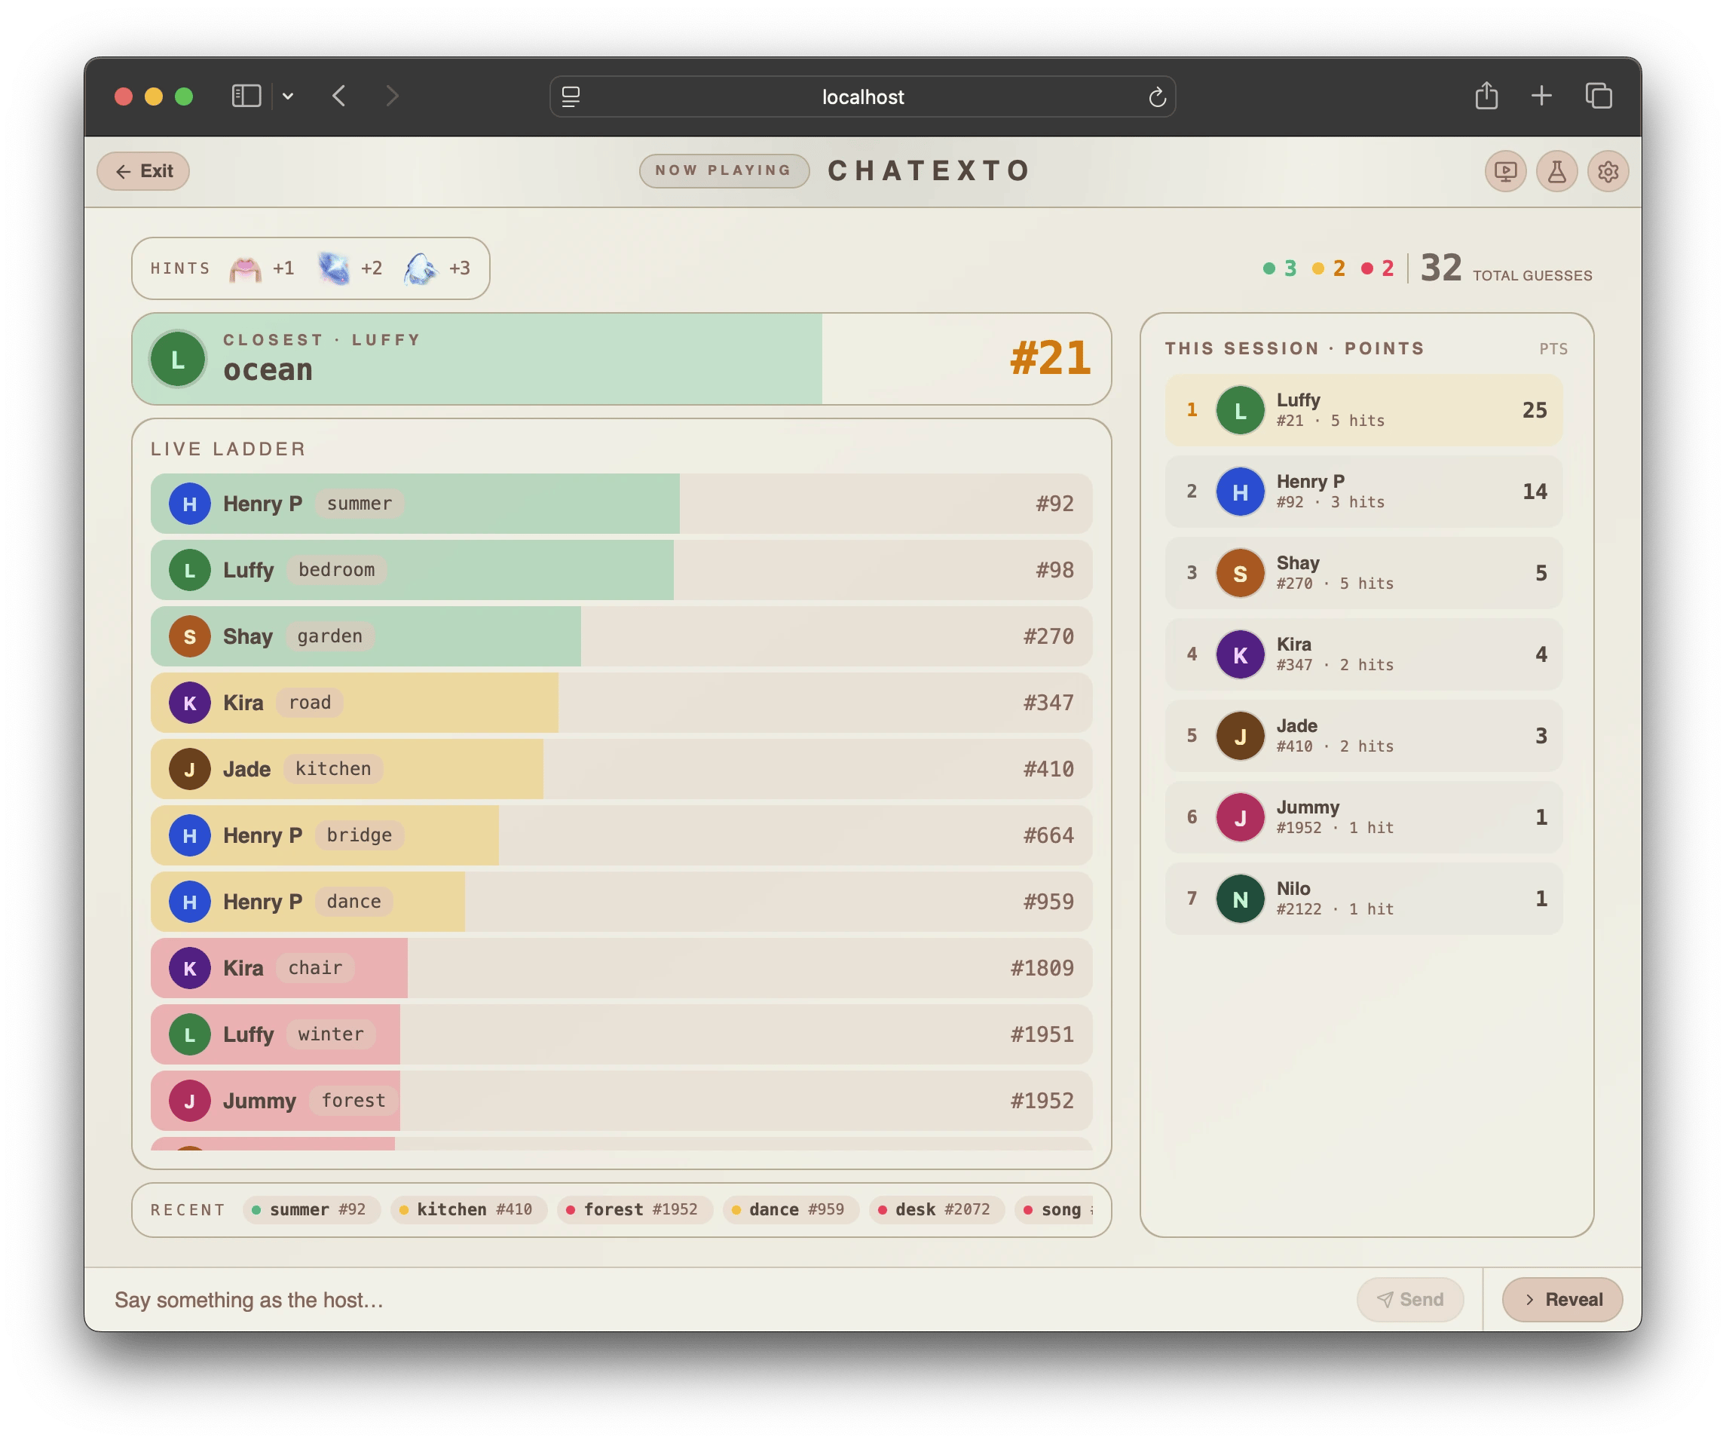1726x1443 pixels.
Task: Show tab overview icon
Action: [x=1598, y=97]
